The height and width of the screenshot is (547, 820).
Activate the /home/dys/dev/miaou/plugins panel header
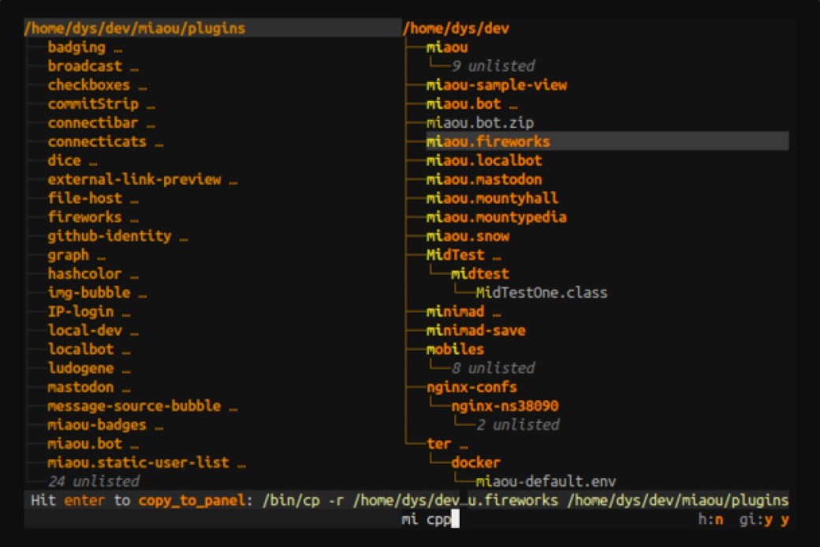pos(135,28)
